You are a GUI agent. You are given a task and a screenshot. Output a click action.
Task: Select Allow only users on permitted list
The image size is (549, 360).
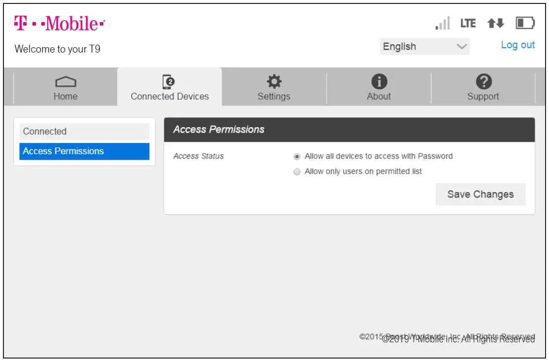297,171
